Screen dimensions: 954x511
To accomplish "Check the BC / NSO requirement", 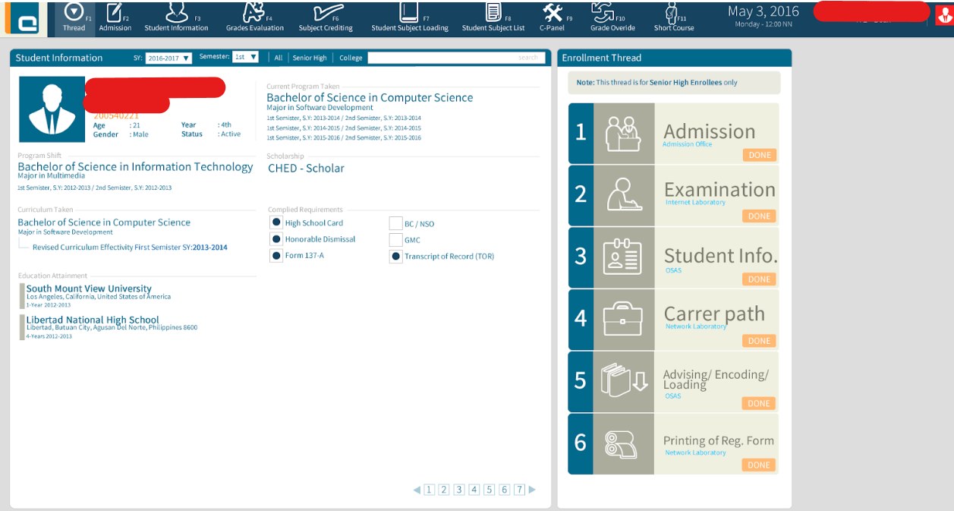I will (395, 223).
